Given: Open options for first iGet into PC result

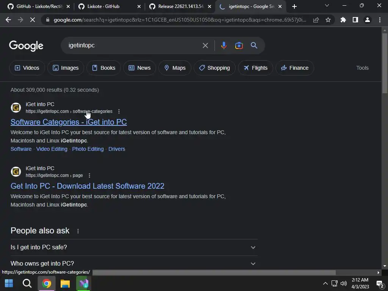Looking at the screenshot, I should pyautogui.click(x=119, y=111).
